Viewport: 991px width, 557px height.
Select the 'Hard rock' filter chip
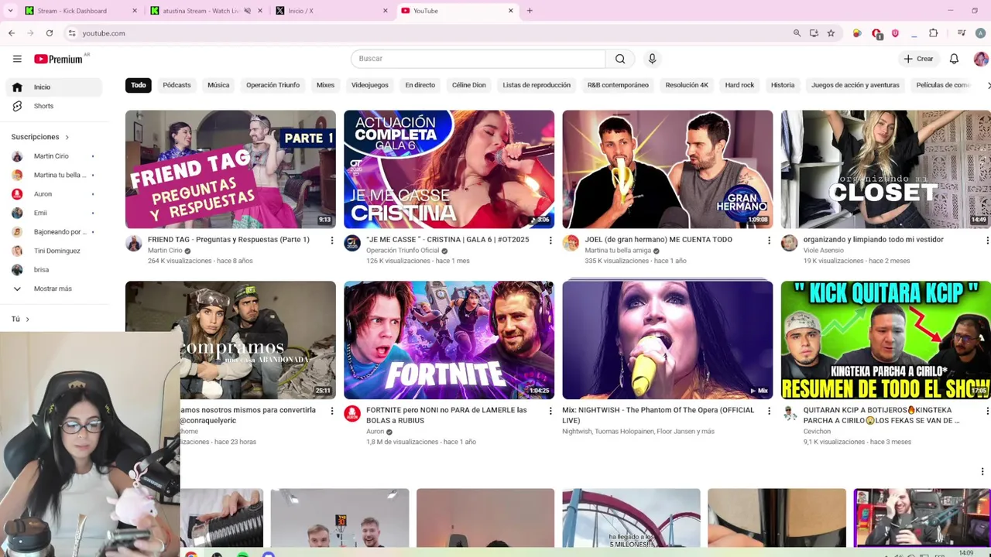pyautogui.click(x=739, y=85)
